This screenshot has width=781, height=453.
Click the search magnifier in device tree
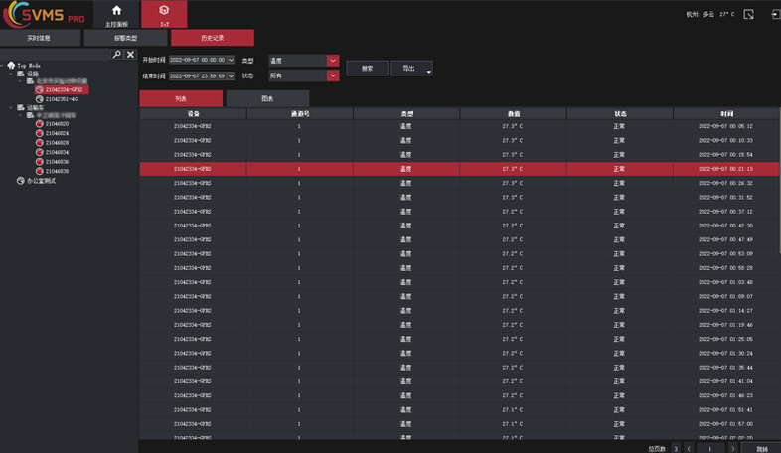pos(116,55)
